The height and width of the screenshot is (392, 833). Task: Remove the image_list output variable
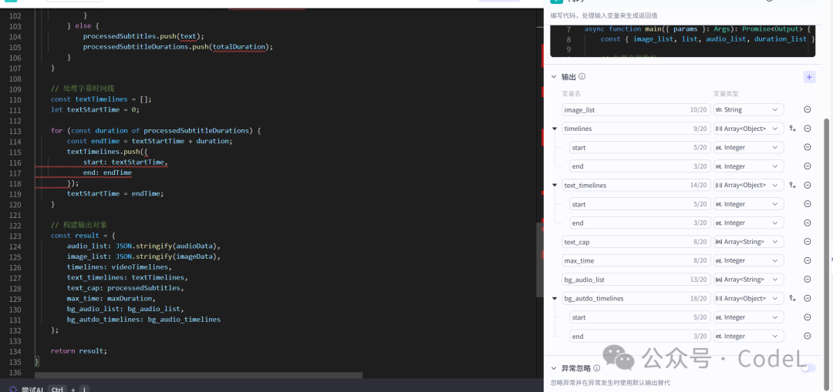click(807, 110)
